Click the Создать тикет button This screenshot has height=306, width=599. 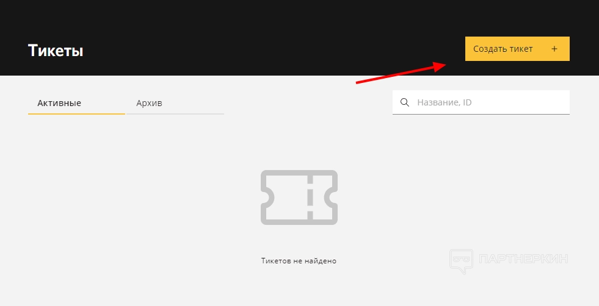point(517,49)
